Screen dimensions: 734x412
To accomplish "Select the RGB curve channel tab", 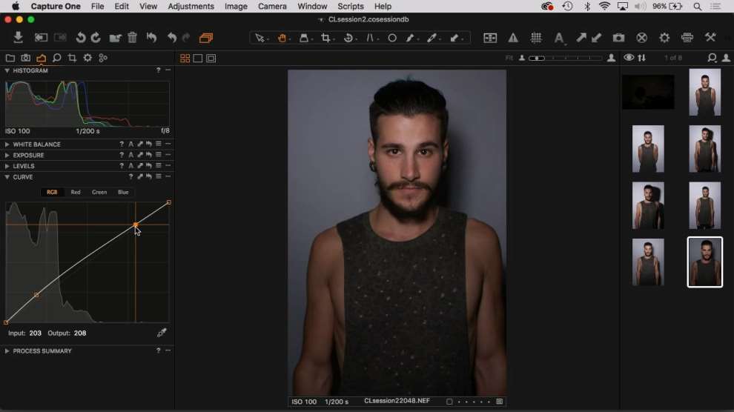I will (52, 192).
